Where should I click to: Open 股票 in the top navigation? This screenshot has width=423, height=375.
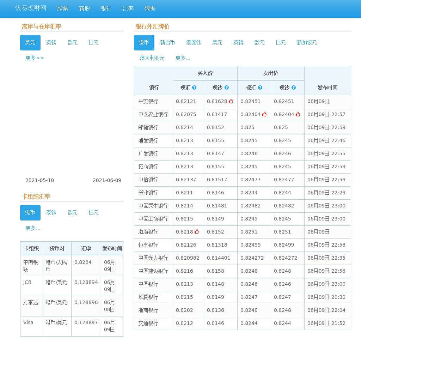click(x=62, y=8)
